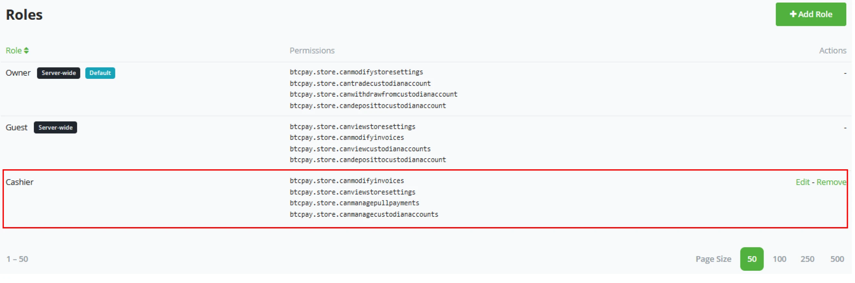
Task: Click the Cashier canmanagepullpayments permission
Action: click(x=354, y=203)
